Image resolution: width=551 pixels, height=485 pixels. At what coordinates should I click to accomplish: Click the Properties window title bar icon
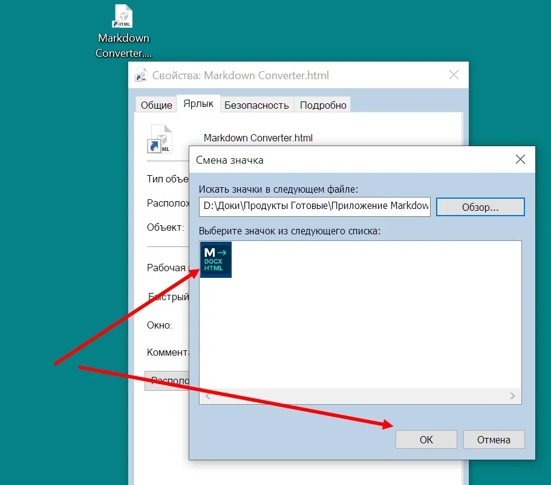[142, 76]
